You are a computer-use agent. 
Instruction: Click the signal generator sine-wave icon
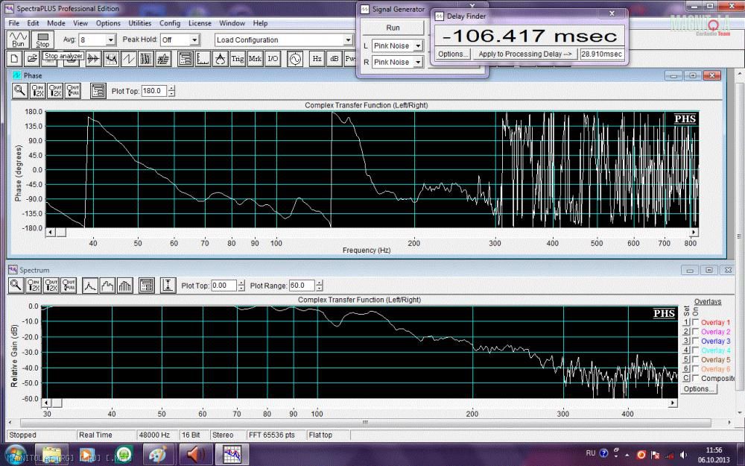pos(294,59)
